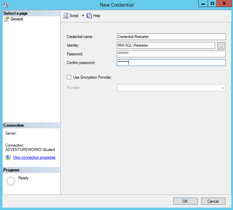
Task: Browse for identity with ellipsis button
Action: [x=221, y=46]
